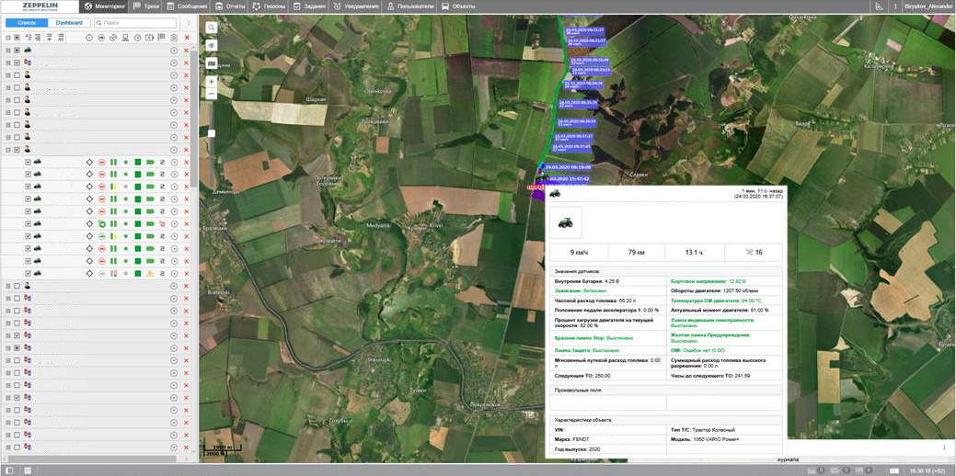Viewport: 956px width, 476px height.
Task: Click the expand-all box in list header
Action: point(8,38)
